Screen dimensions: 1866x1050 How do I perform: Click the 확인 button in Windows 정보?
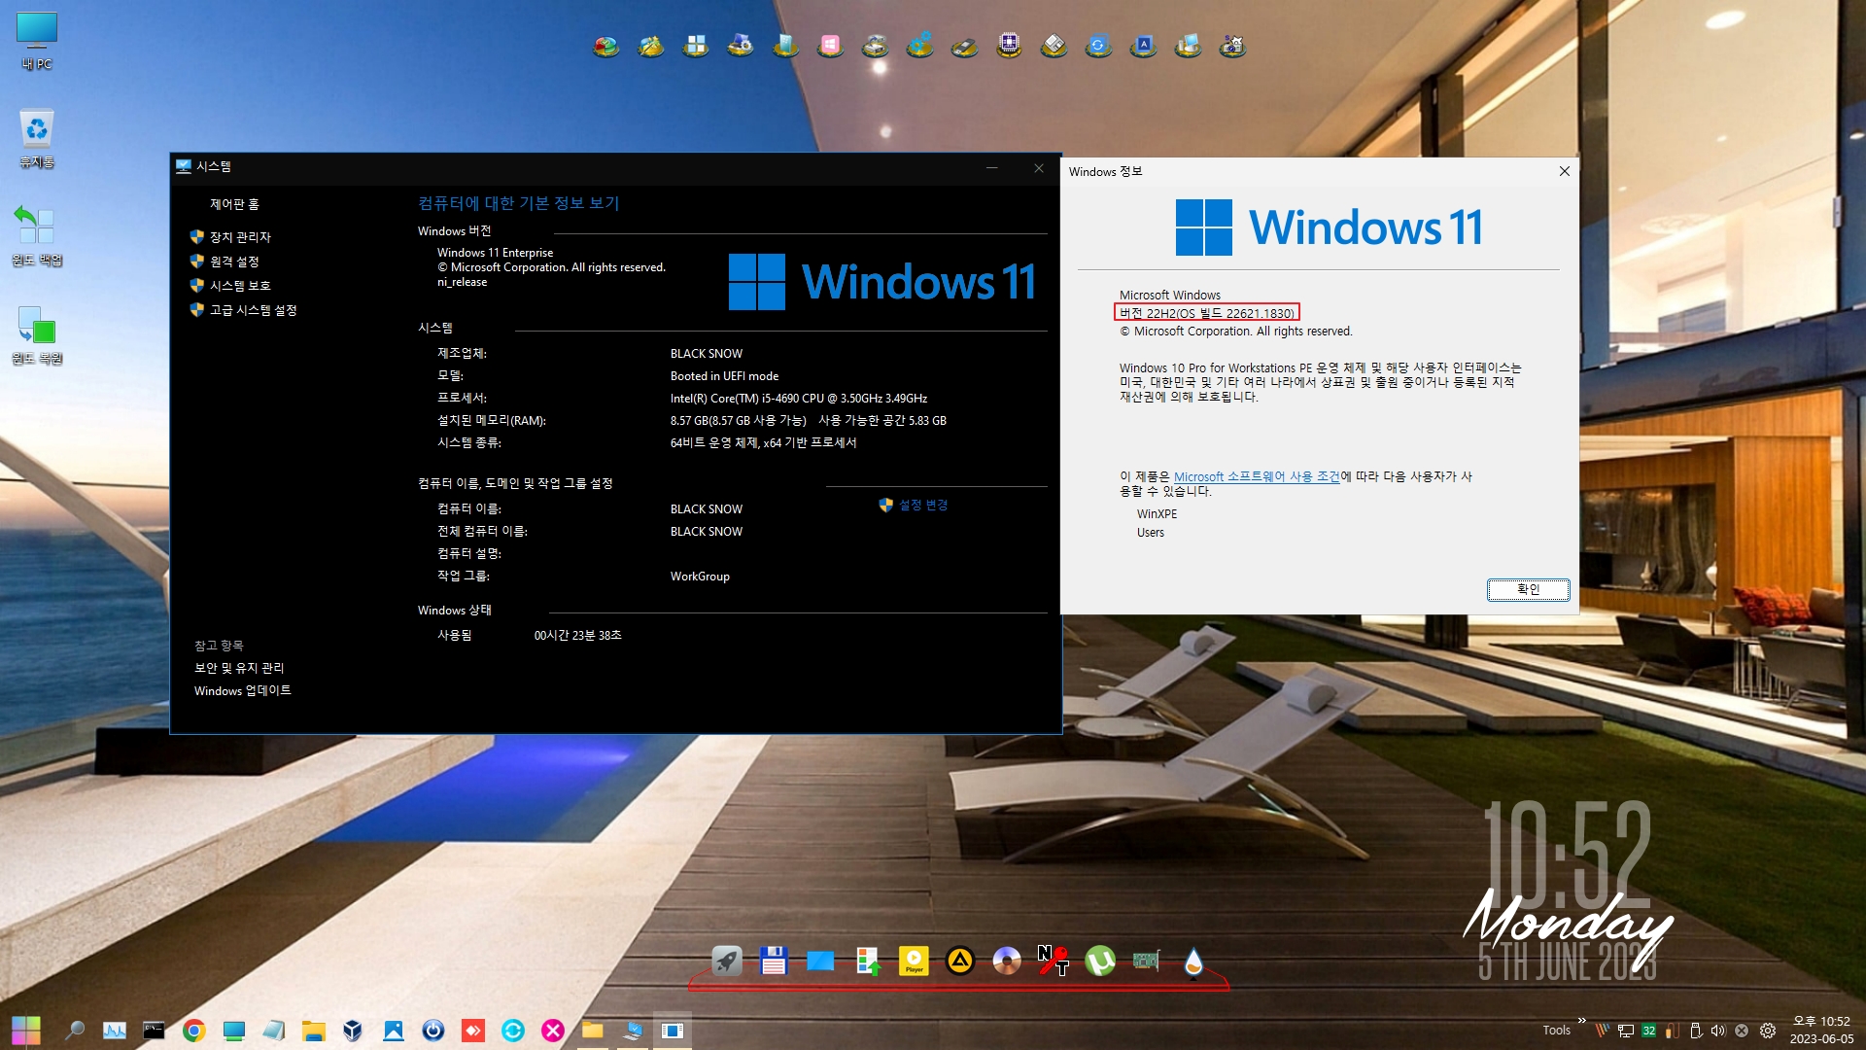point(1528,589)
